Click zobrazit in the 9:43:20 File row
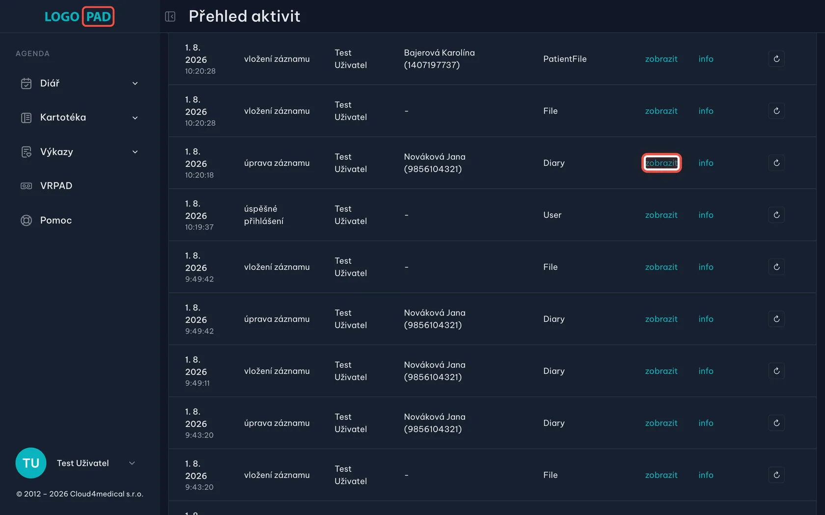Image resolution: width=825 pixels, height=515 pixels. [661, 475]
